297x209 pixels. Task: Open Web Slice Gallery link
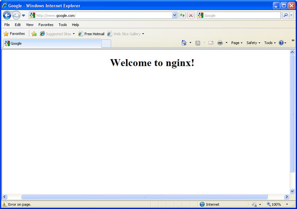[x=124, y=34]
